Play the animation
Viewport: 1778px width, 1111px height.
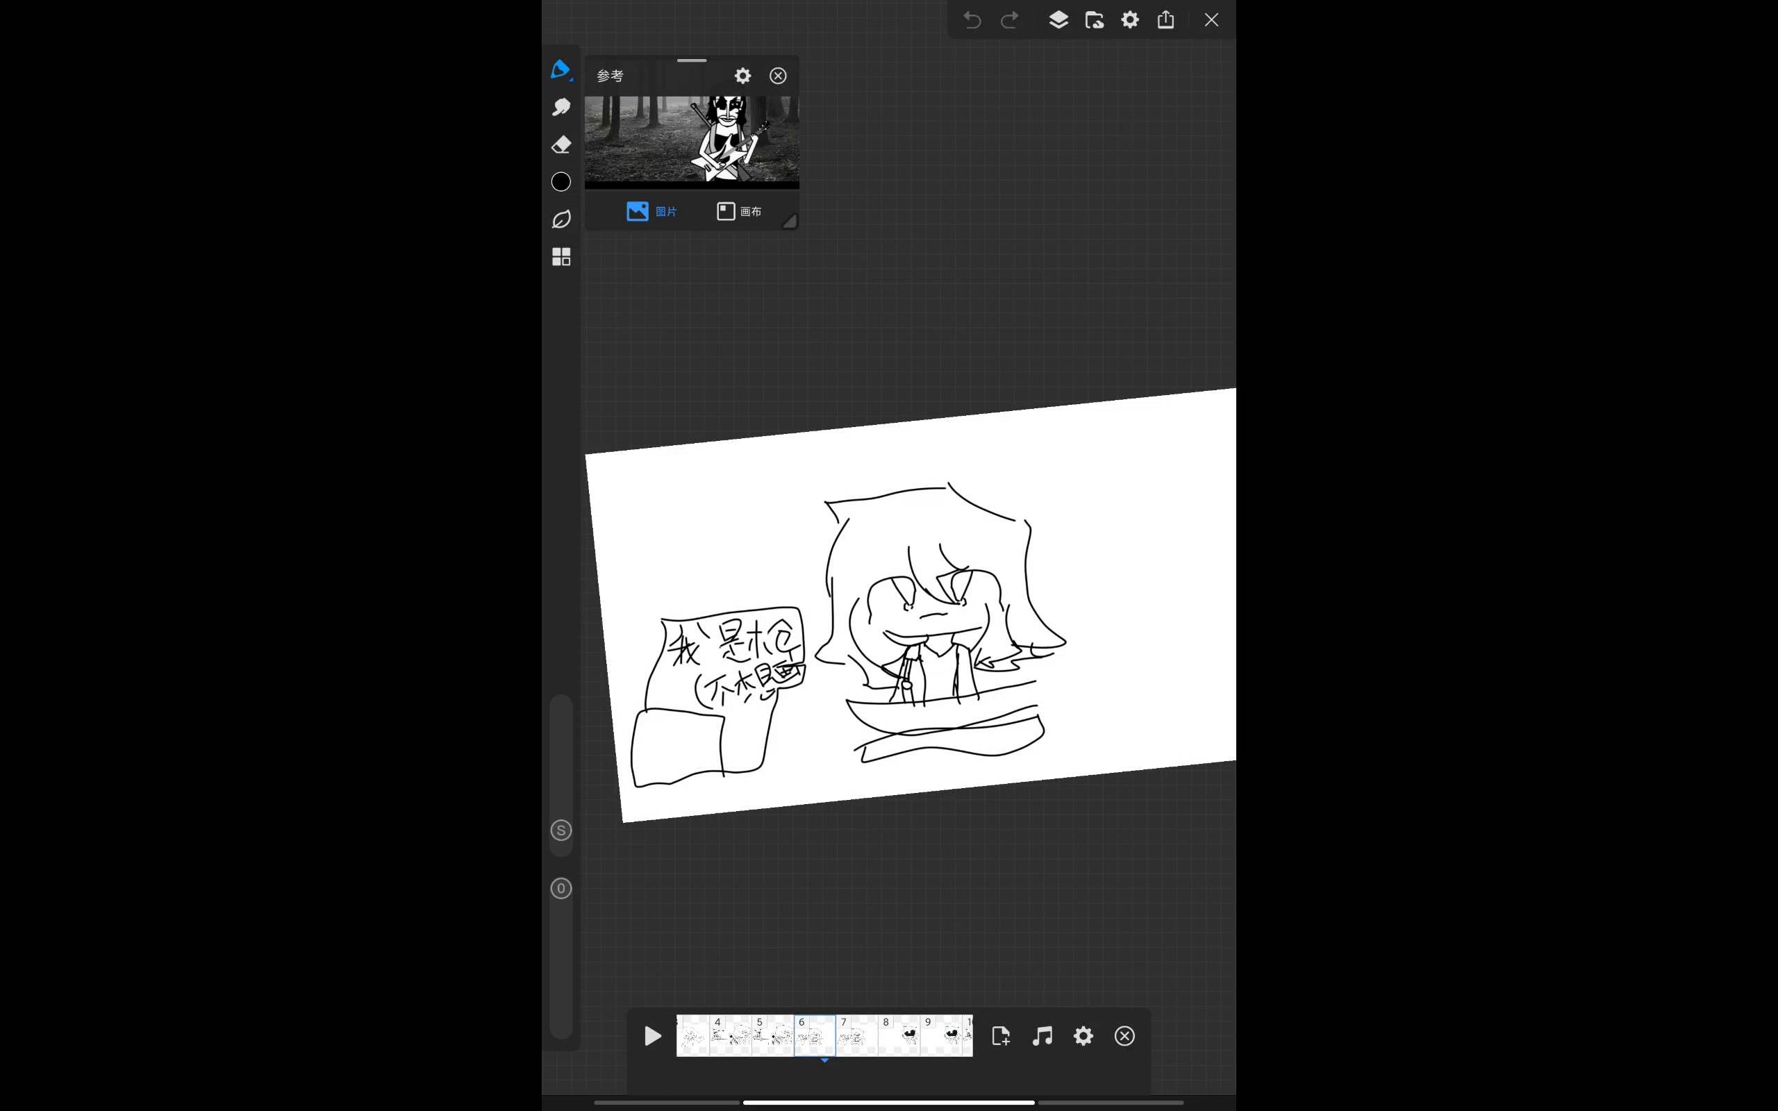click(x=651, y=1036)
